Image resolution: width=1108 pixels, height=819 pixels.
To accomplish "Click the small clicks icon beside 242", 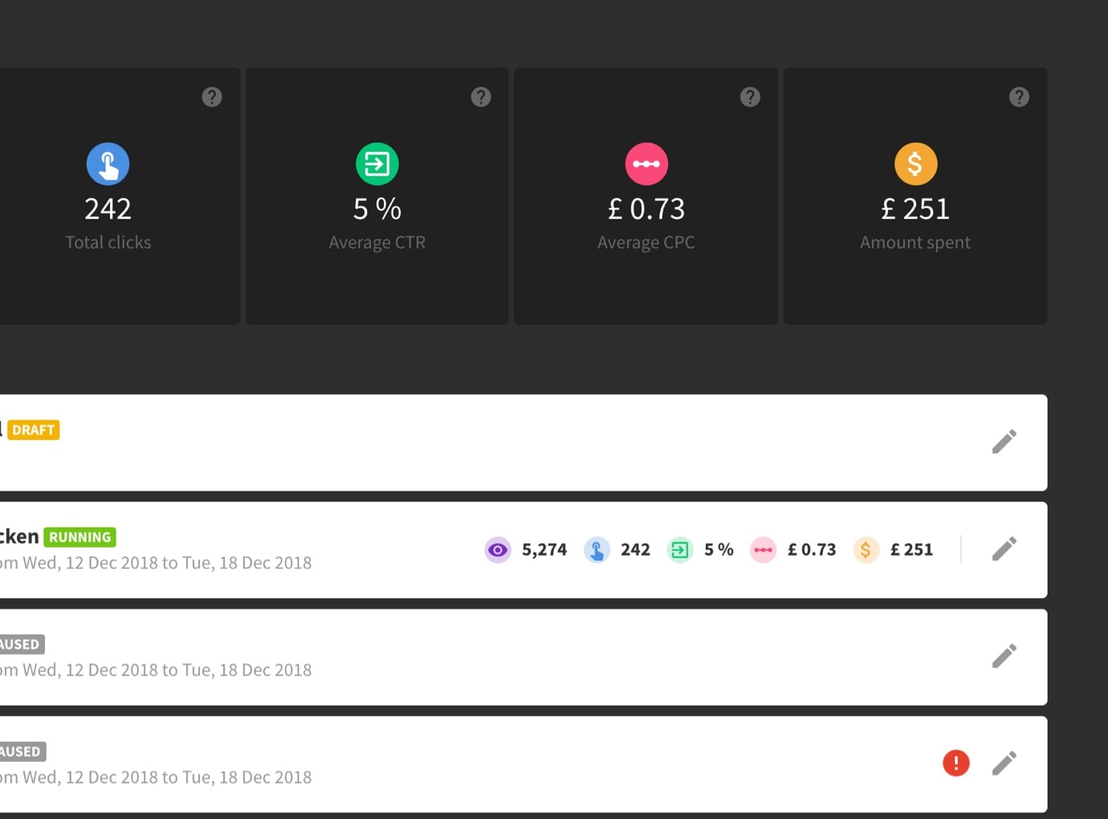I will 597,550.
